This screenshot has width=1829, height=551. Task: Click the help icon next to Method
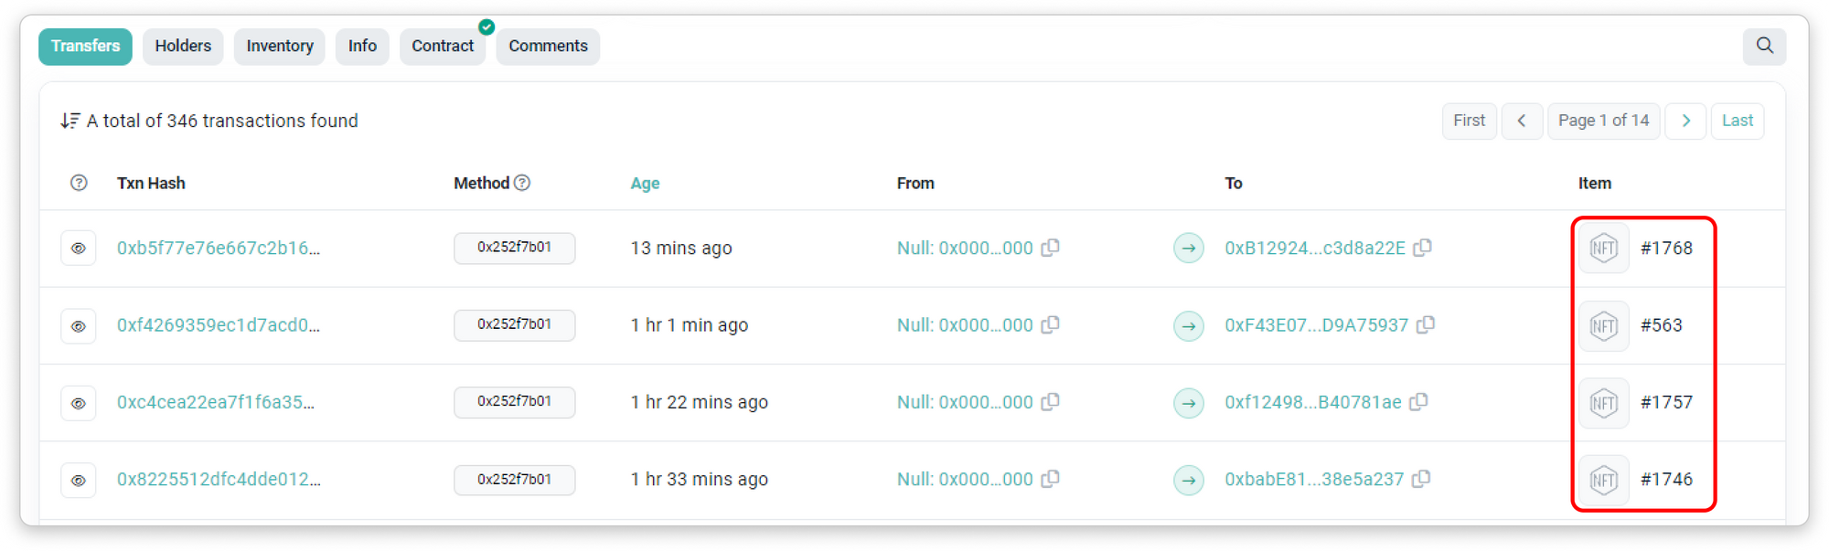point(522,183)
